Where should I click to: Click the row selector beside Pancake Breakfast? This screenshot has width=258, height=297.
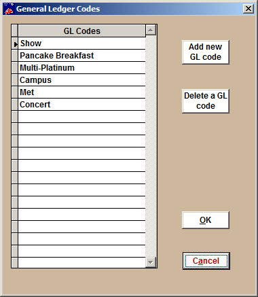pos(15,56)
